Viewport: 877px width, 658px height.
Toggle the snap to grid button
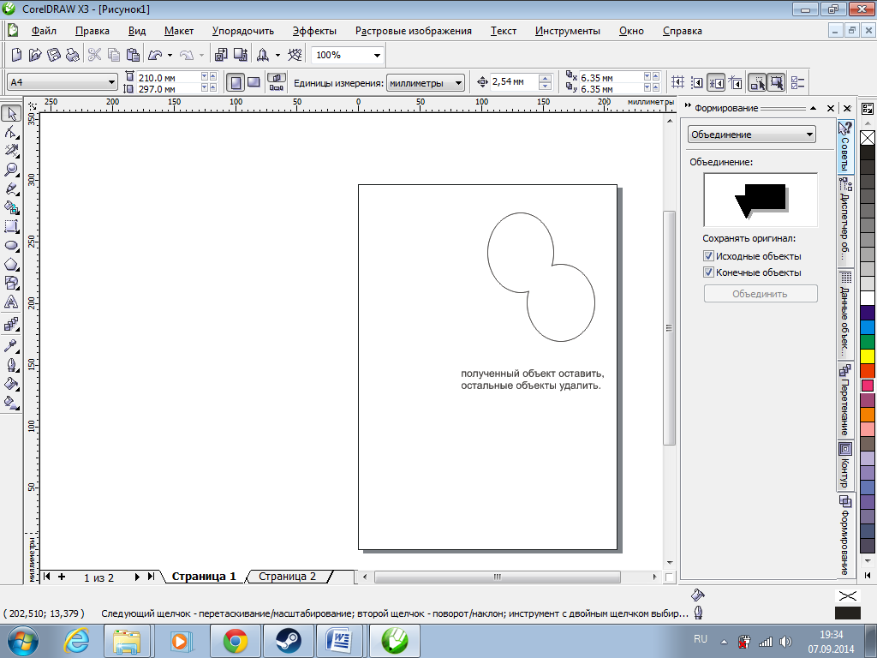tap(678, 82)
